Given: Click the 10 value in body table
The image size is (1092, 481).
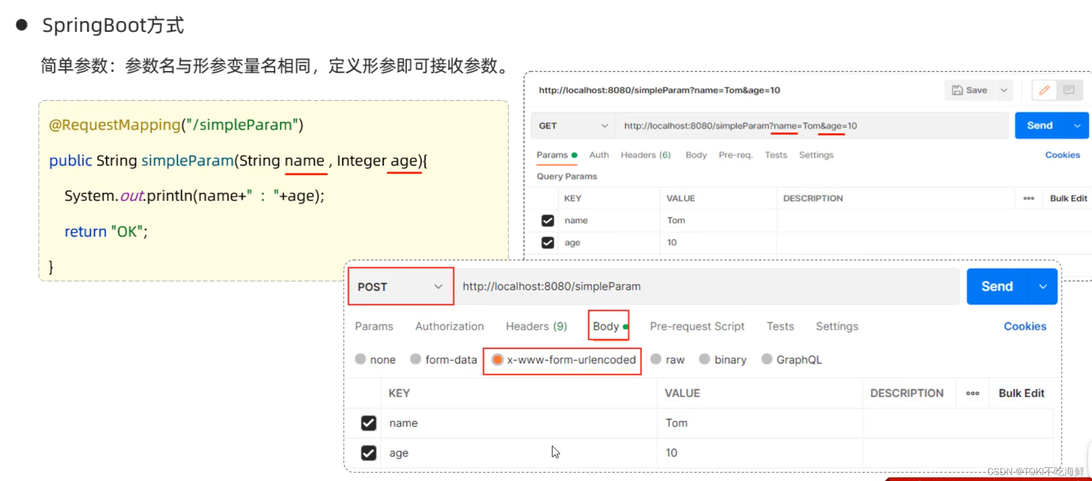Looking at the screenshot, I should [671, 453].
